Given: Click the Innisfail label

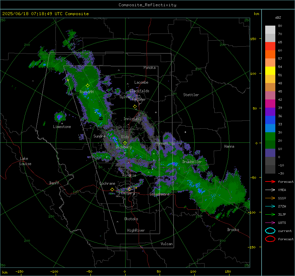Looking at the screenshot, I should point(132,119).
